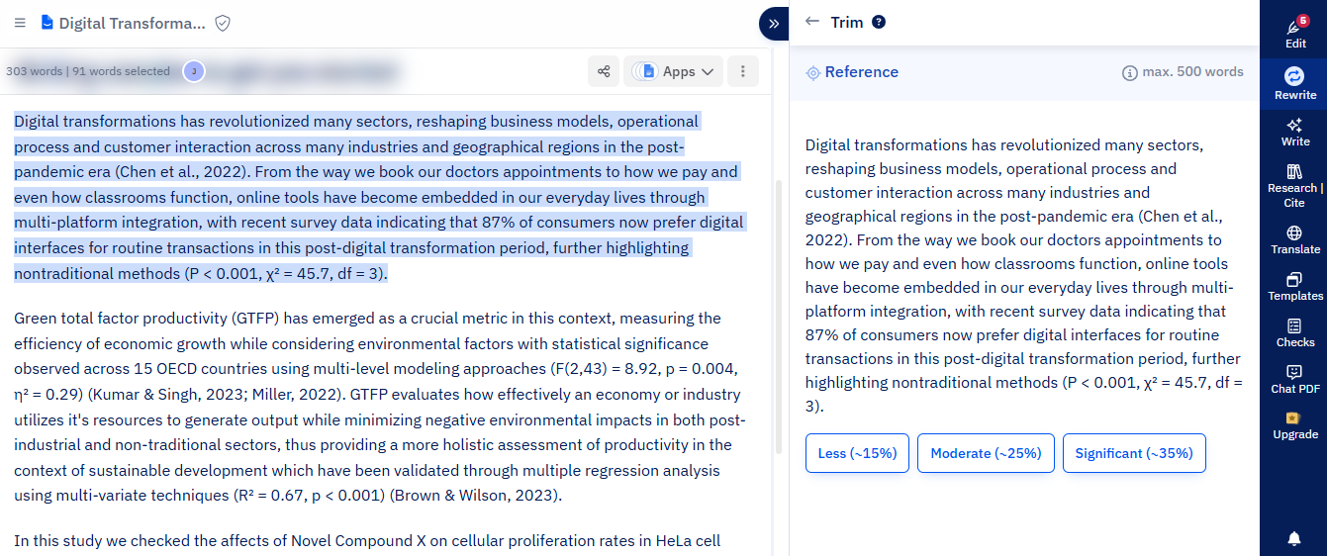The width and height of the screenshot is (1327, 556).
Task: Open Chat PDF tool
Action: pos(1295,379)
